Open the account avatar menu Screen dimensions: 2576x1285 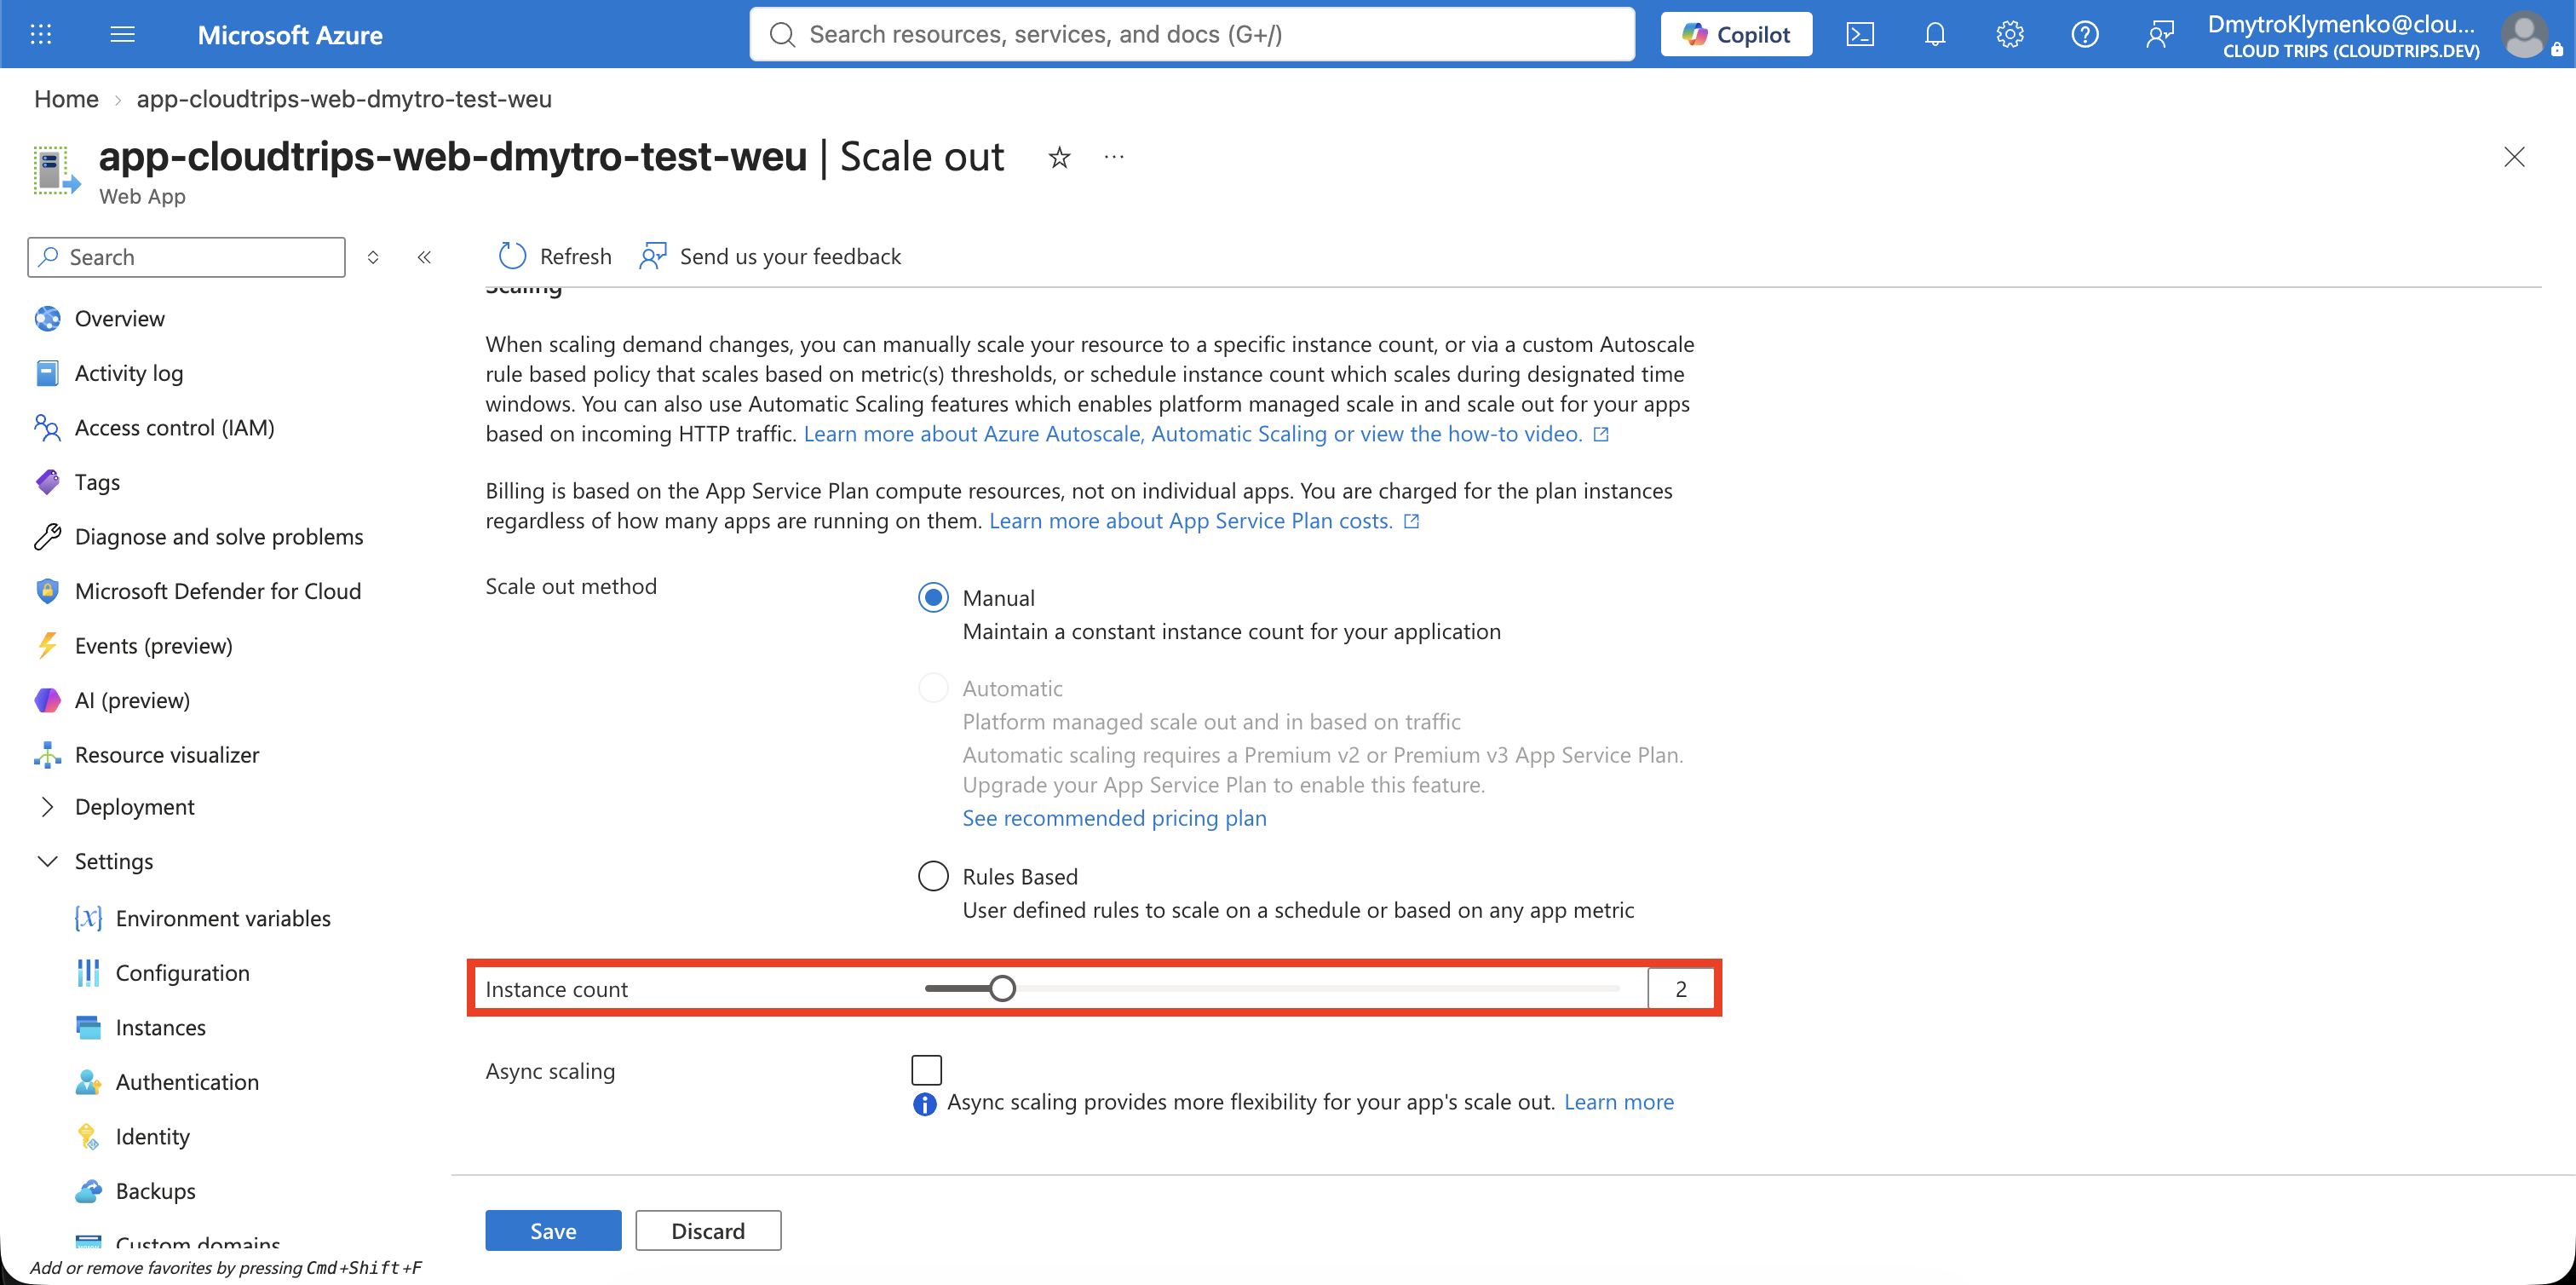click(2524, 34)
